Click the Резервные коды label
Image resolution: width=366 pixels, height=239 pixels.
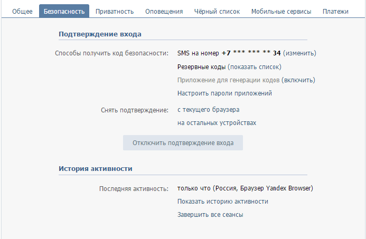coord(201,67)
